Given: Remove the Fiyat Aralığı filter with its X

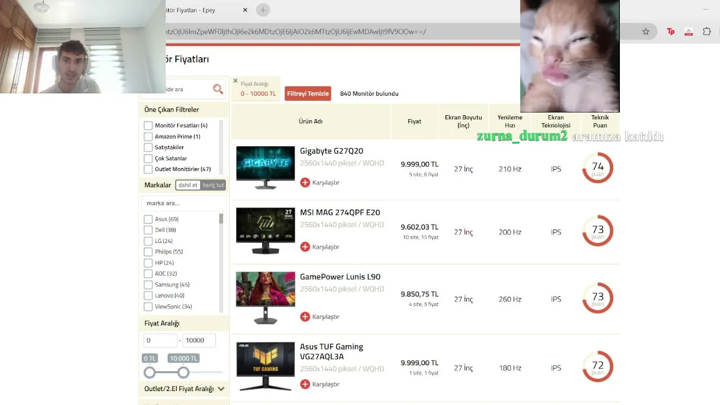Looking at the screenshot, I should 235,81.
